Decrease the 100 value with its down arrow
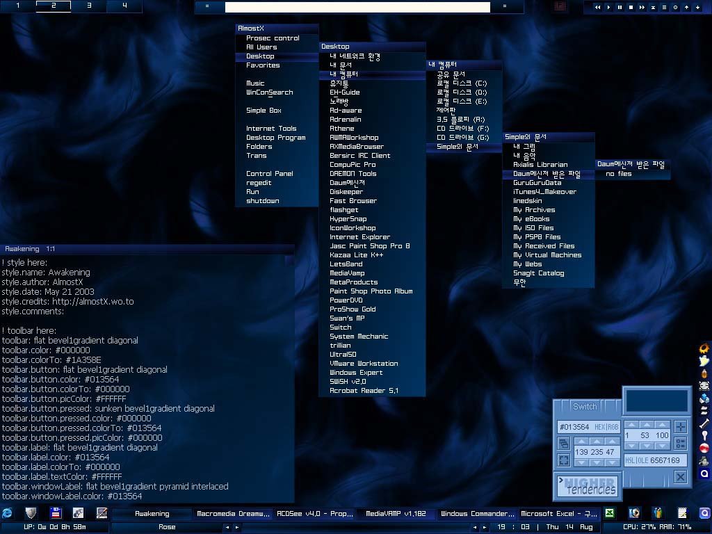 point(662,446)
